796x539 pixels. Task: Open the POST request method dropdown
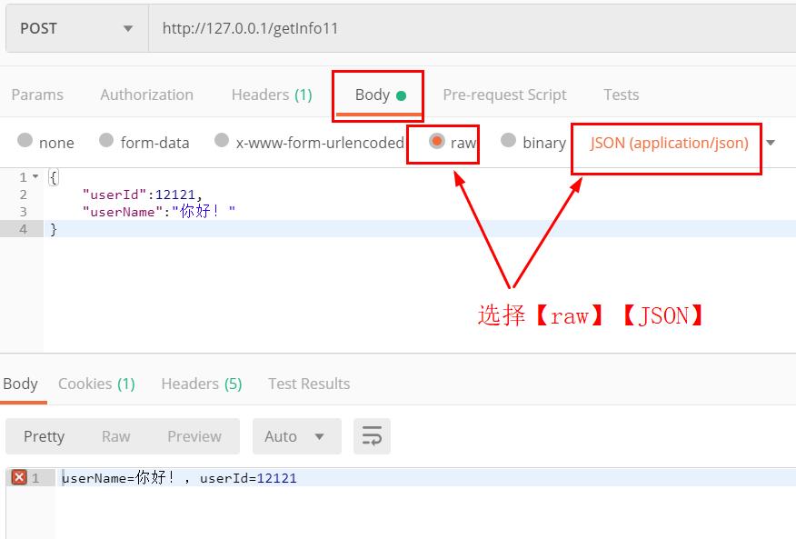76,28
